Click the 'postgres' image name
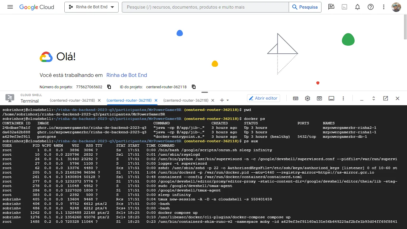This screenshot has width=407, height=229. click(x=46, y=137)
